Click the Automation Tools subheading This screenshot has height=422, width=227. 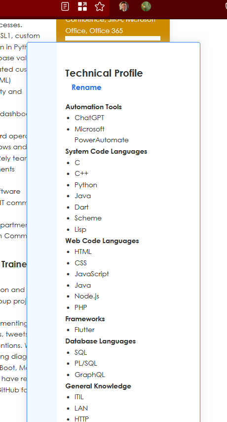tap(93, 107)
